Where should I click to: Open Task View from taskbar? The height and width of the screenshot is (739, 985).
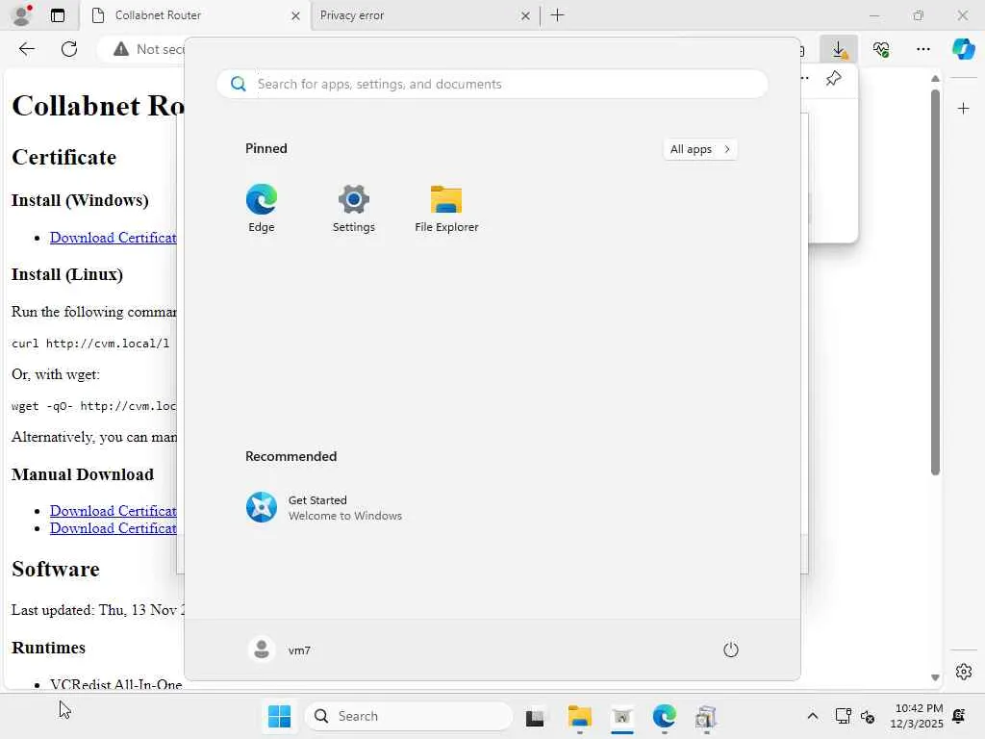pos(535,716)
